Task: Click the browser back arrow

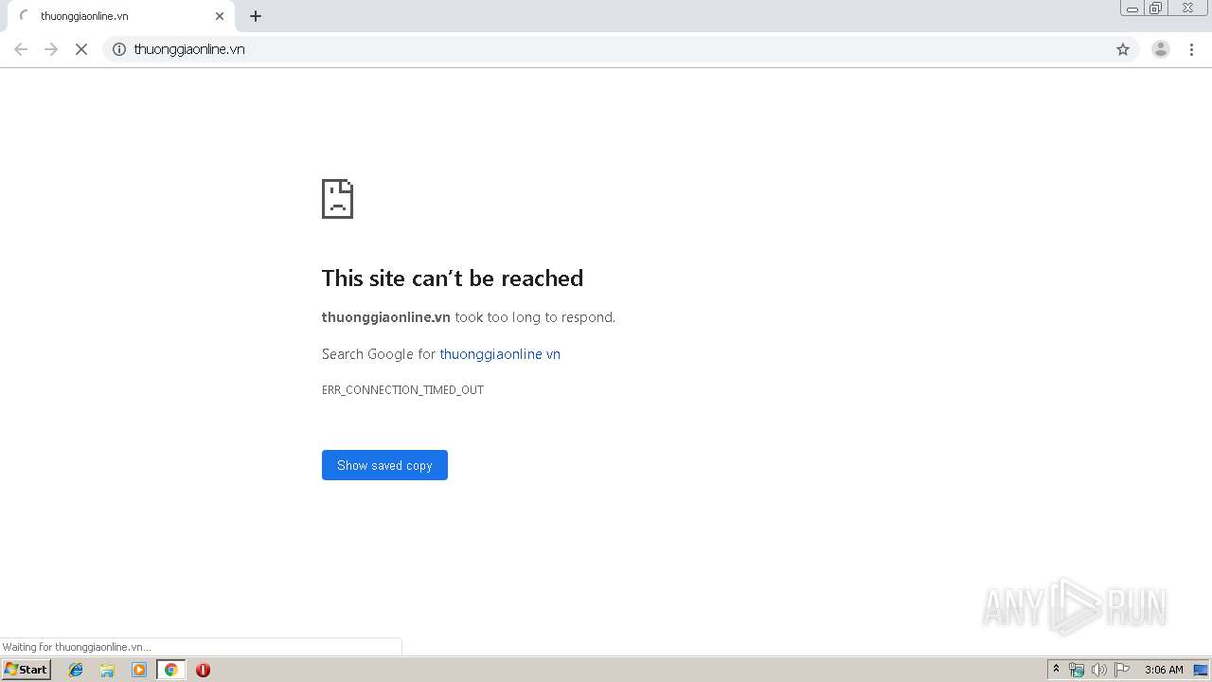Action: [21, 49]
